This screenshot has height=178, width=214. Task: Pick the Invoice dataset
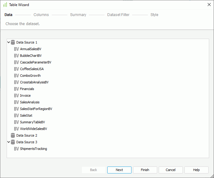(25, 95)
